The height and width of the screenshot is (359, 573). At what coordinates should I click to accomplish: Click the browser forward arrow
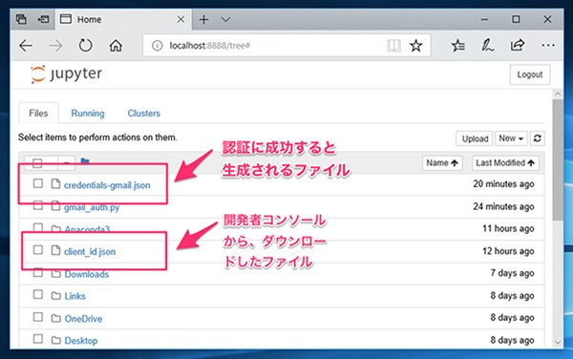coord(55,46)
